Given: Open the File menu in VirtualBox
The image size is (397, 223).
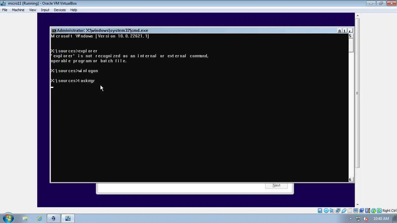Looking at the screenshot, I should (5, 10).
